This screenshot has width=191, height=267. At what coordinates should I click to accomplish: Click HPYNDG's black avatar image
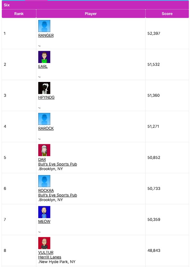click(x=44, y=88)
